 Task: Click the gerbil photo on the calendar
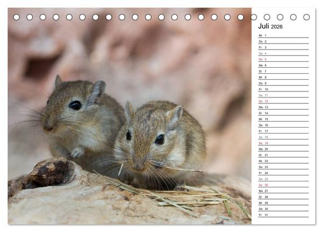point(130,116)
